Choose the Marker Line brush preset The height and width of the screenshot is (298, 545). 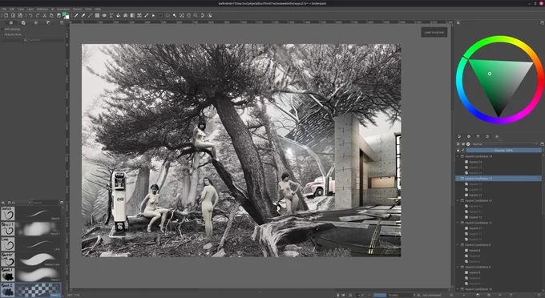pos(30,259)
